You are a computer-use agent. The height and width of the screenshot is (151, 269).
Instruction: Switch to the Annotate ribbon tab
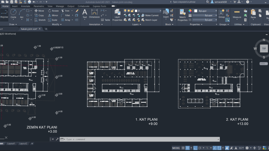coord(25,6)
